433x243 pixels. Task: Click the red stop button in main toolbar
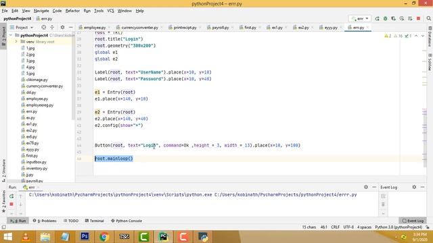point(418,18)
